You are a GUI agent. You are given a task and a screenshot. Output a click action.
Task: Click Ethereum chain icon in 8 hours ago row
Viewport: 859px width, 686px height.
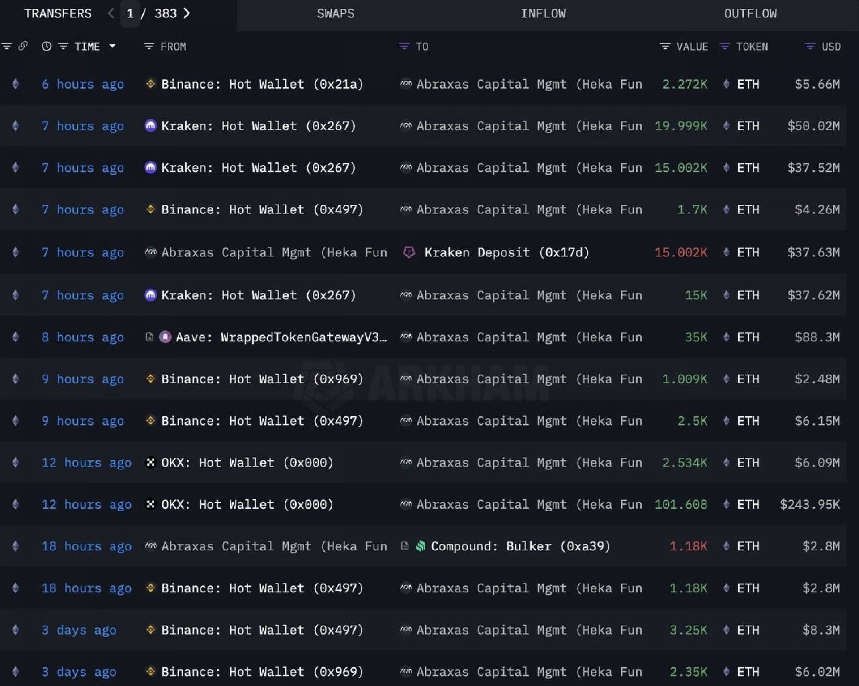[16, 337]
